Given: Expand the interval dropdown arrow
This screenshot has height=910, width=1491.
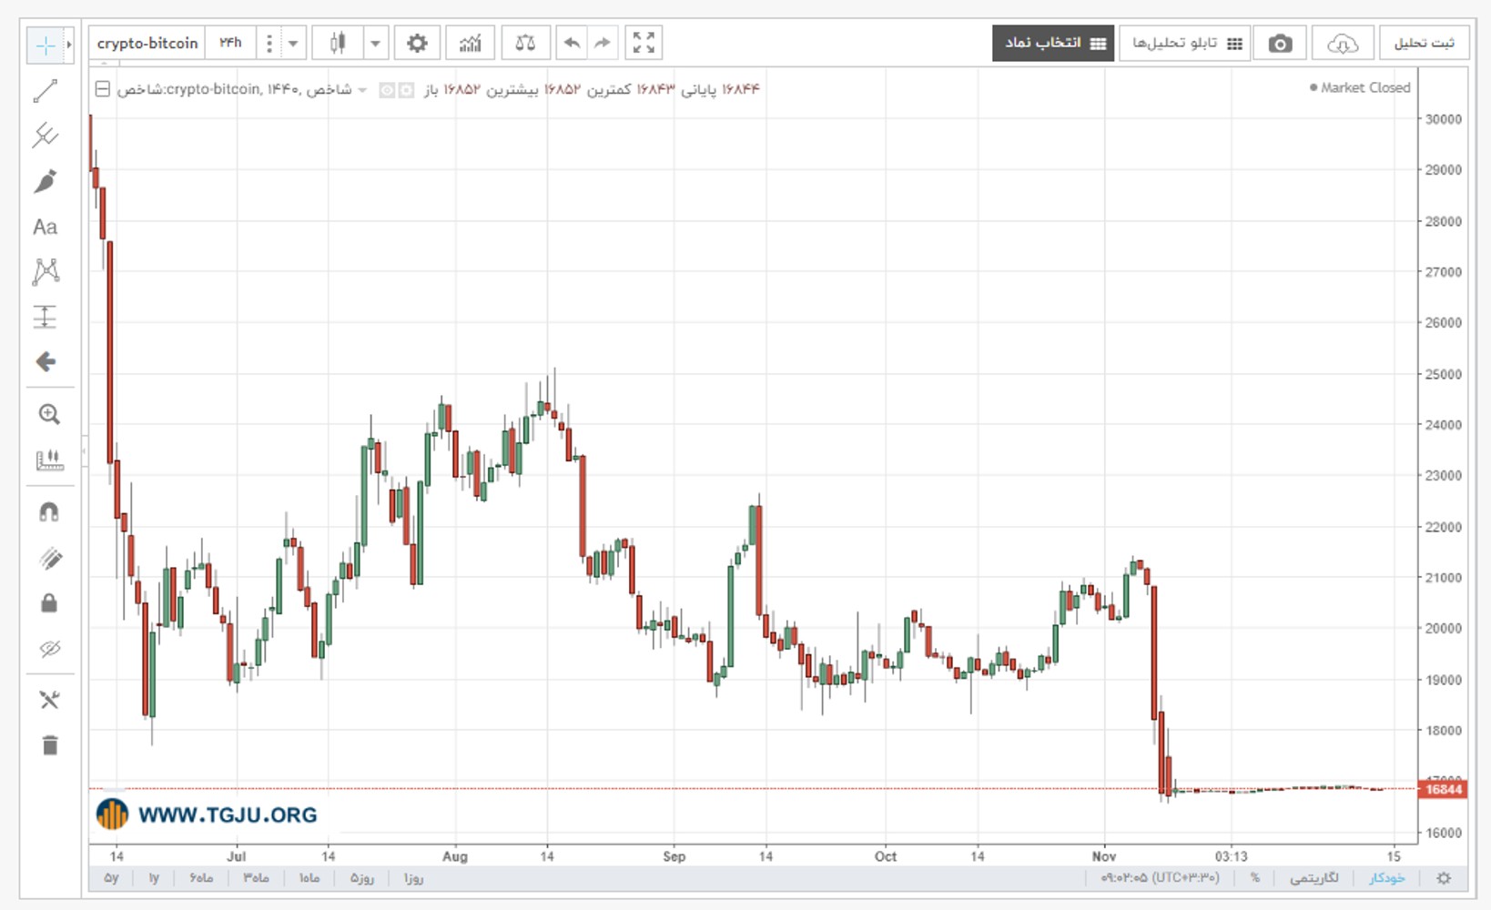Looking at the screenshot, I should pyautogui.click(x=293, y=43).
